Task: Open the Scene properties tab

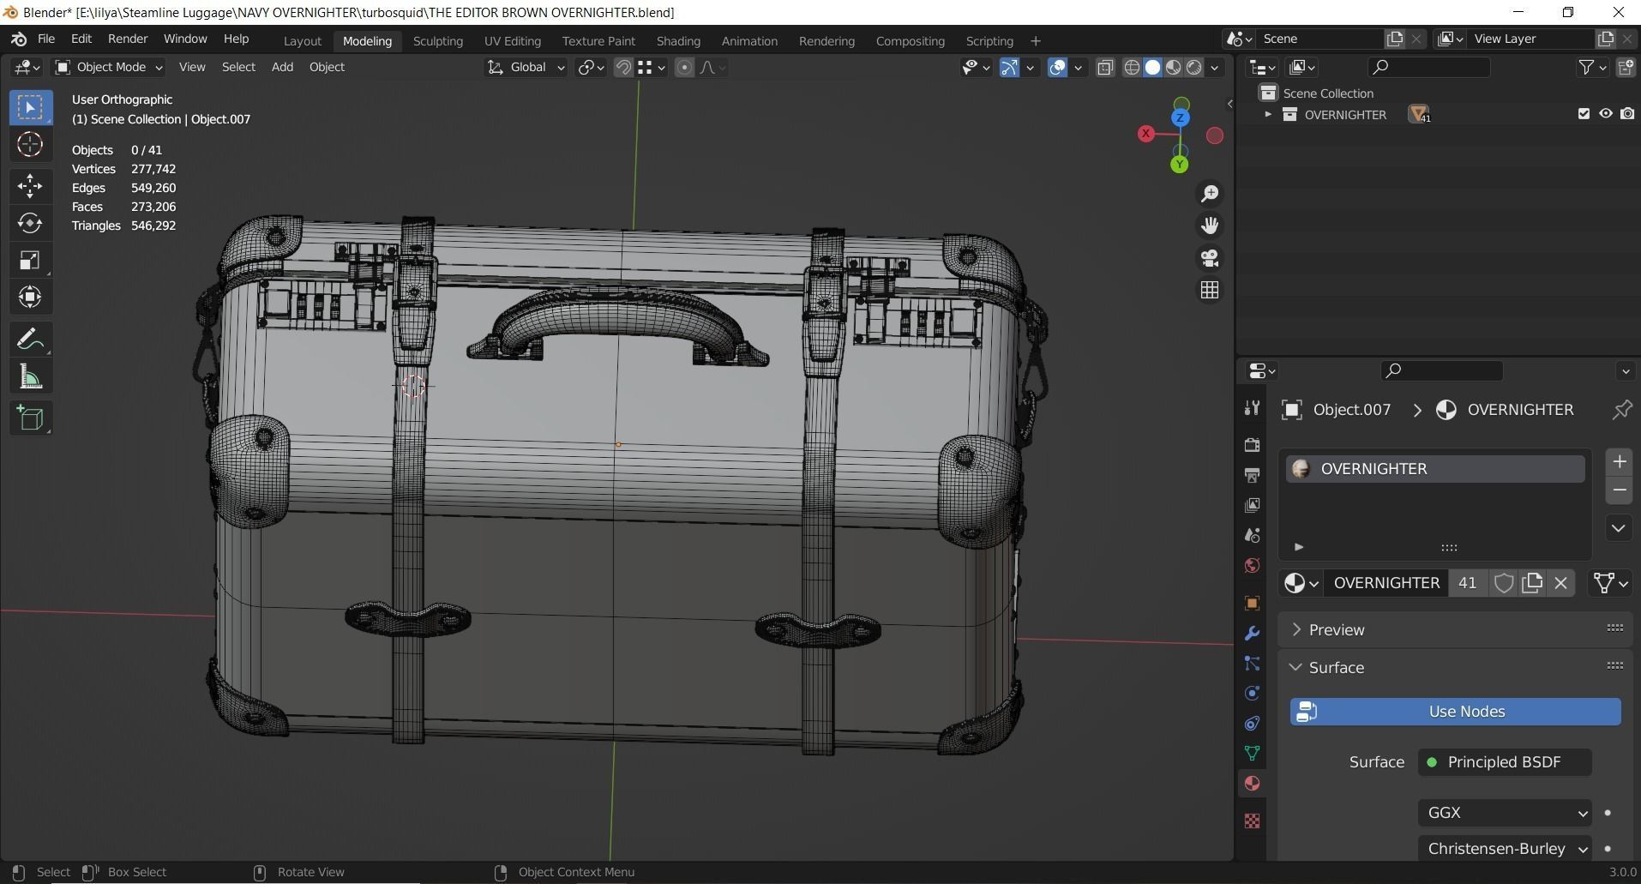Action: [1252, 535]
